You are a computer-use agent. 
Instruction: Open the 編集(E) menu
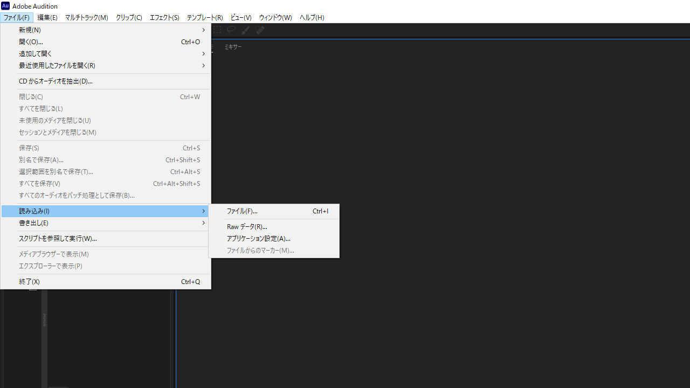pyautogui.click(x=47, y=18)
